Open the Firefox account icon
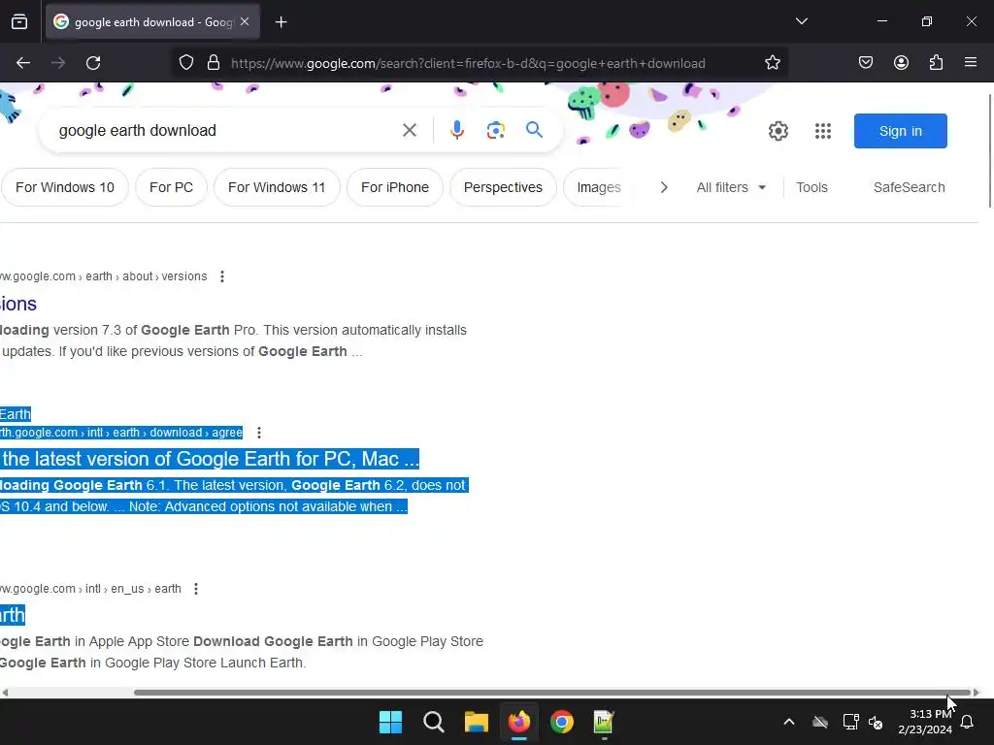This screenshot has width=994, height=745. pyautogui.click(x=901, y=63)
